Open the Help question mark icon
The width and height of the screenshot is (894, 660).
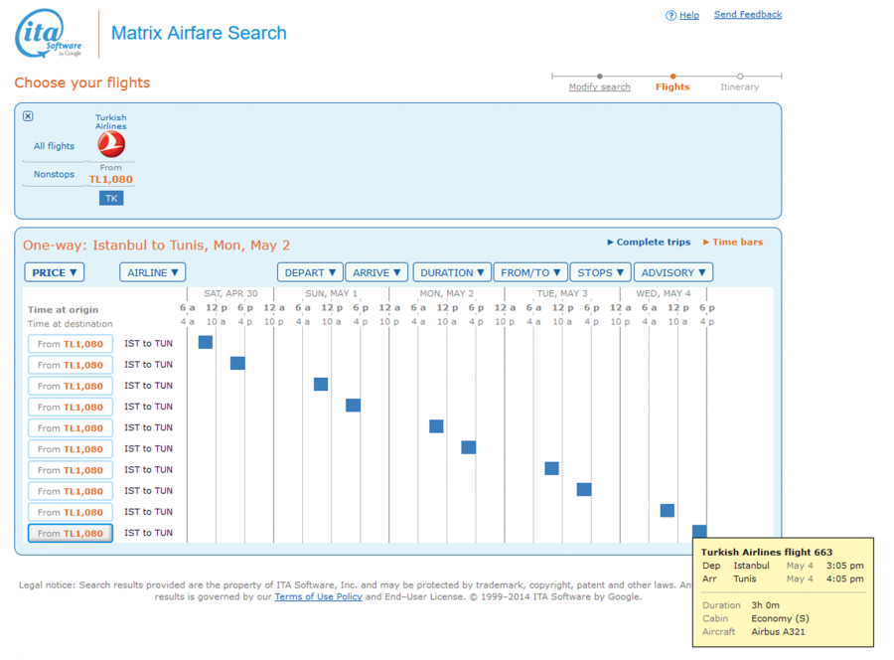coord(670,15)
